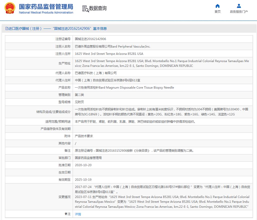Select the 原注册证编号 remark text
This screenshot has width=257, height=220.
pyautogui.click(x=134, y=150)
